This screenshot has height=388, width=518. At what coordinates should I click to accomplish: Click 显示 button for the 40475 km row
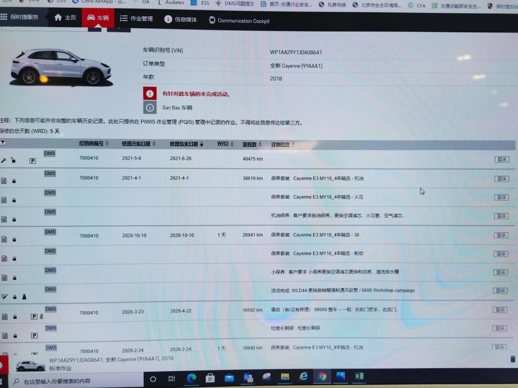click(502, 159)
